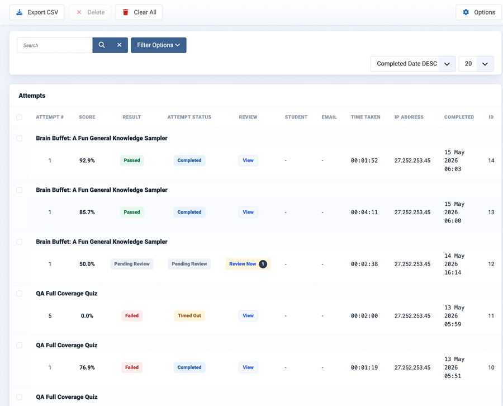The image size is (503, 406).
Task: Check the Brain Buffet attempt ID 14 checkbox
Action: 19,138
